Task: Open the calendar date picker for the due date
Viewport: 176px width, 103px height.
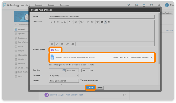Action: click(x=64, y=70)
